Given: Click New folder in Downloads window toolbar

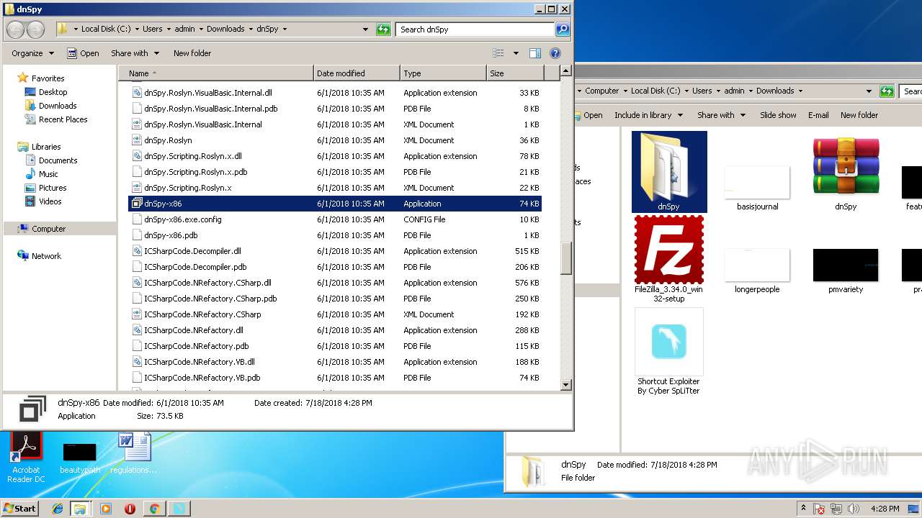Looking at the screenshot, I should (859, 115).
